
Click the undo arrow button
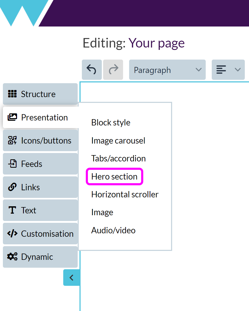[x=92, y=70]
